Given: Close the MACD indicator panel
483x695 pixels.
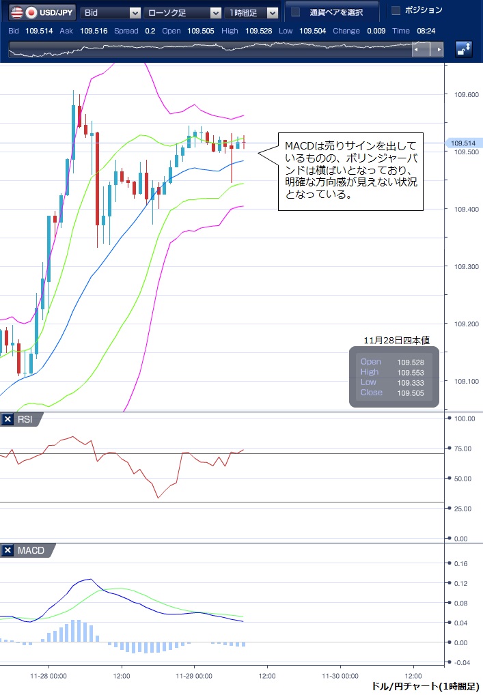Looking at the screenshot, I should pyautogui.click(x=8, y=550).
